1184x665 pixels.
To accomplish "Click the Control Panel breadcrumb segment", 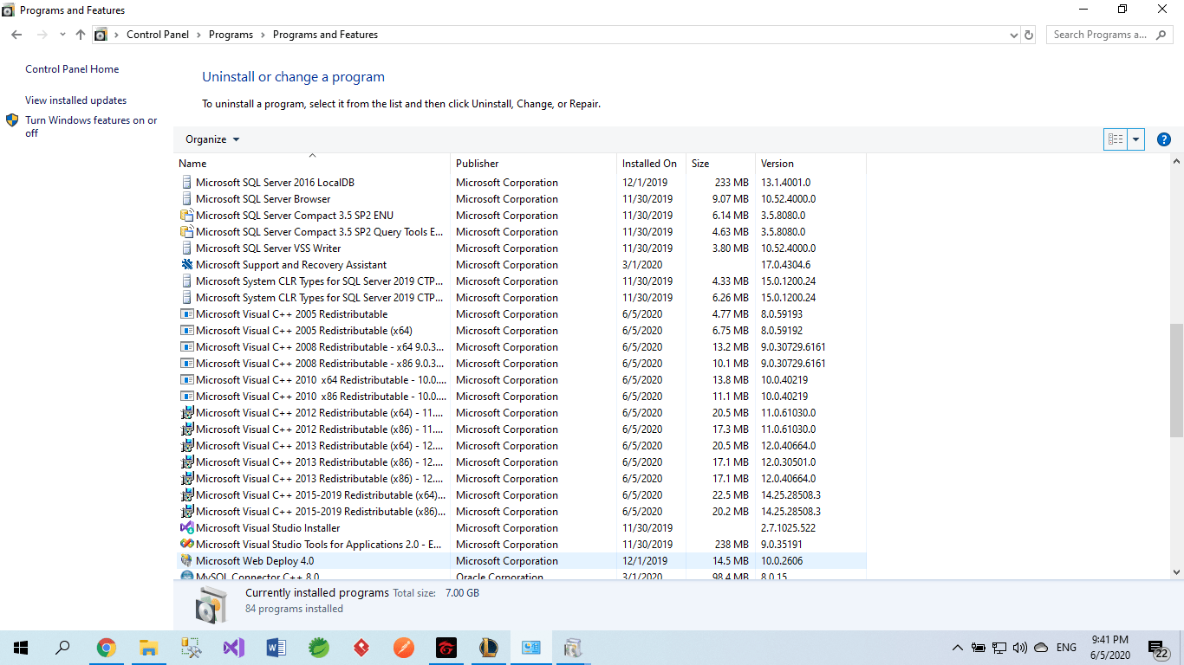I will point(158,35).
